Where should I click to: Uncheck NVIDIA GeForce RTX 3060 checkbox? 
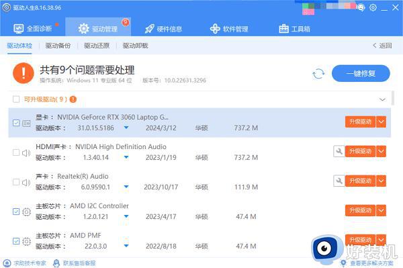[x=16, y=123]
